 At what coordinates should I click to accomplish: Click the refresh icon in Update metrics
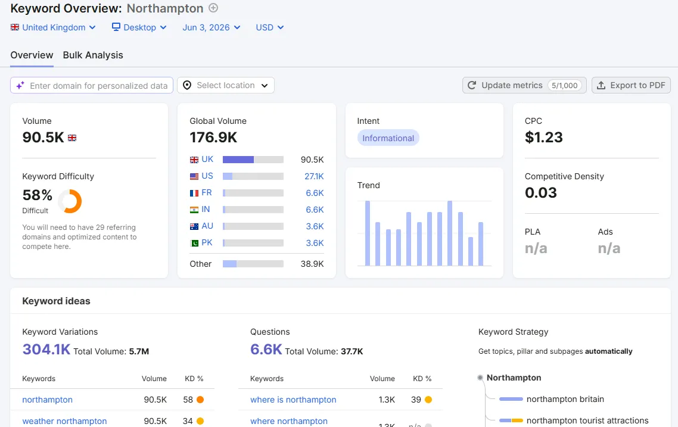coord(472,85)
